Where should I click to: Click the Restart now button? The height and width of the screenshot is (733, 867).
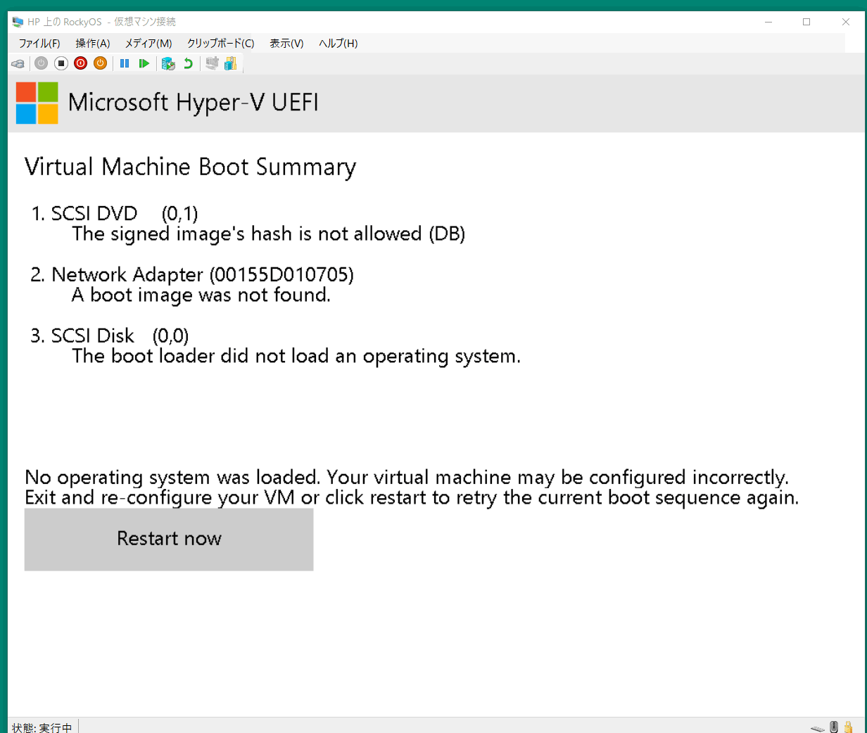pyautogui.click(x=169, y=539)
